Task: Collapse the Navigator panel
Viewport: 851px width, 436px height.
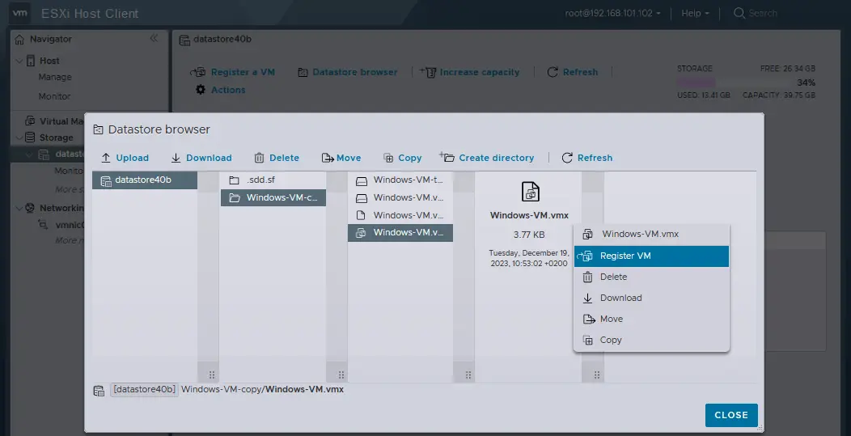Action: tap(154, 38)
